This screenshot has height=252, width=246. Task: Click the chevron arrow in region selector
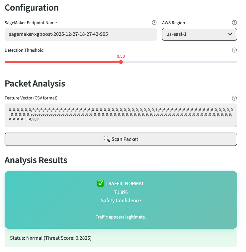tap(230, 34)
